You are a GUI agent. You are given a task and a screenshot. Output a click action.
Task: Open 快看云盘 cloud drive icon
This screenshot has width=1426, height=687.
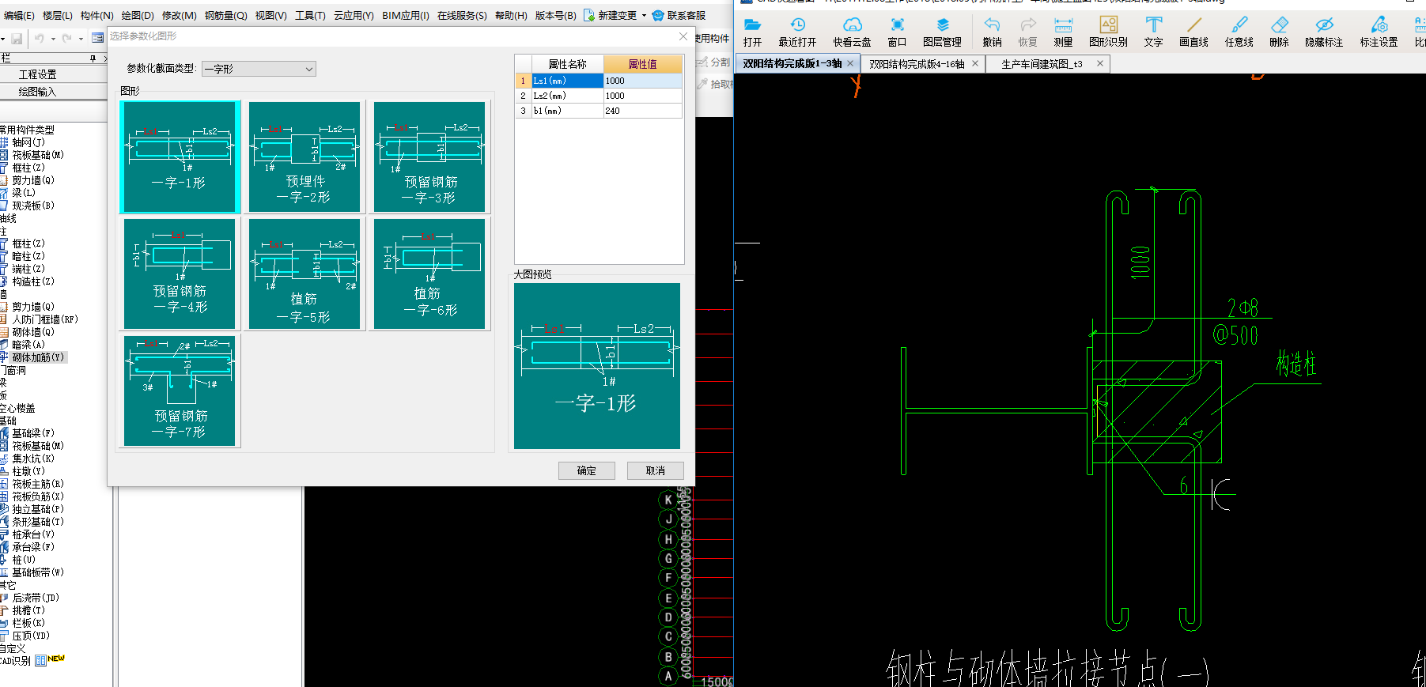pos(852,32)
